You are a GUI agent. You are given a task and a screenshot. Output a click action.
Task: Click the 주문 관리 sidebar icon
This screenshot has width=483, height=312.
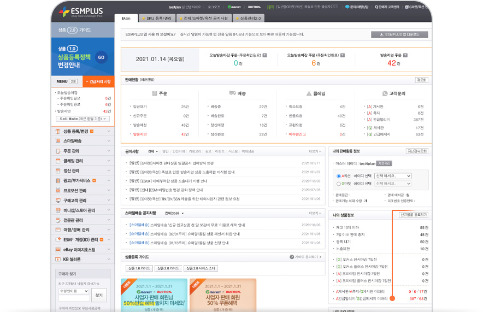[x=57, y=151]
